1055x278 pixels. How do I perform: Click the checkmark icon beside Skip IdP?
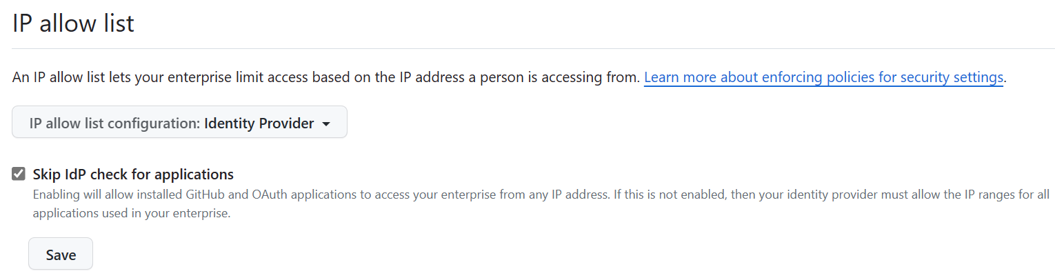click(x=19, y=174)
